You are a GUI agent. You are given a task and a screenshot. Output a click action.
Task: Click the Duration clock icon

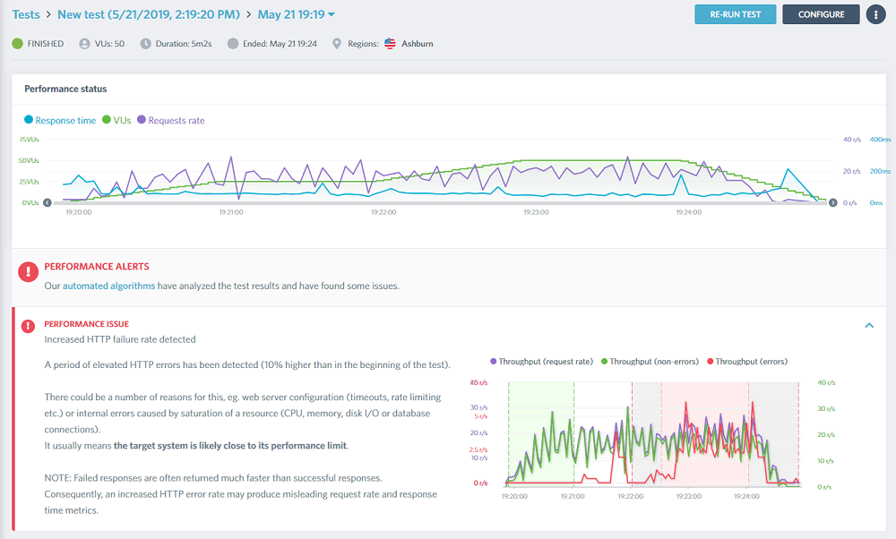146,43
